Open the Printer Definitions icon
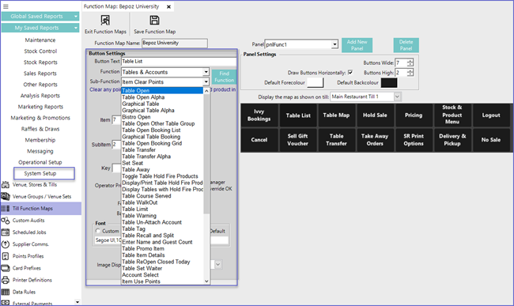The width and height of the screenshot is (514, 306). point(6,280)
